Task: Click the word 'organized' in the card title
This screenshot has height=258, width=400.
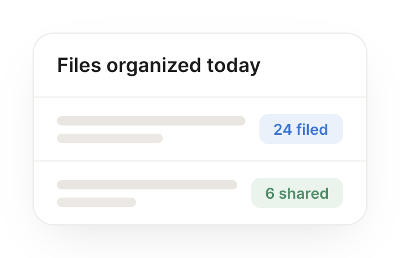Action: [153, 66]
